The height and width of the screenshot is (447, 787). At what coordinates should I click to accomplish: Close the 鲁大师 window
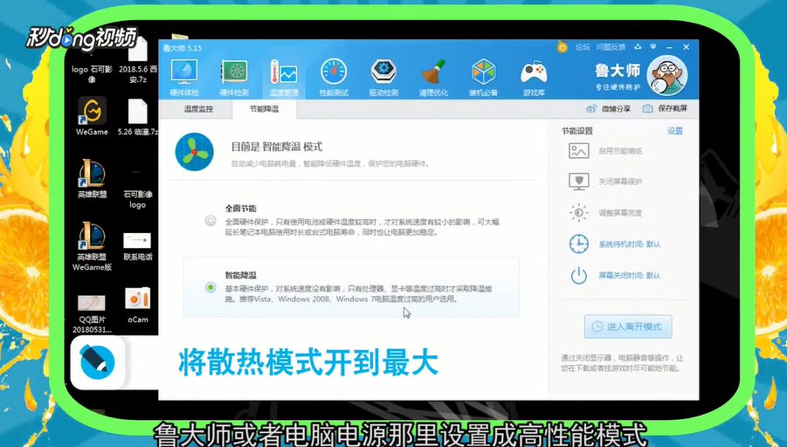(x=687, y=46)
